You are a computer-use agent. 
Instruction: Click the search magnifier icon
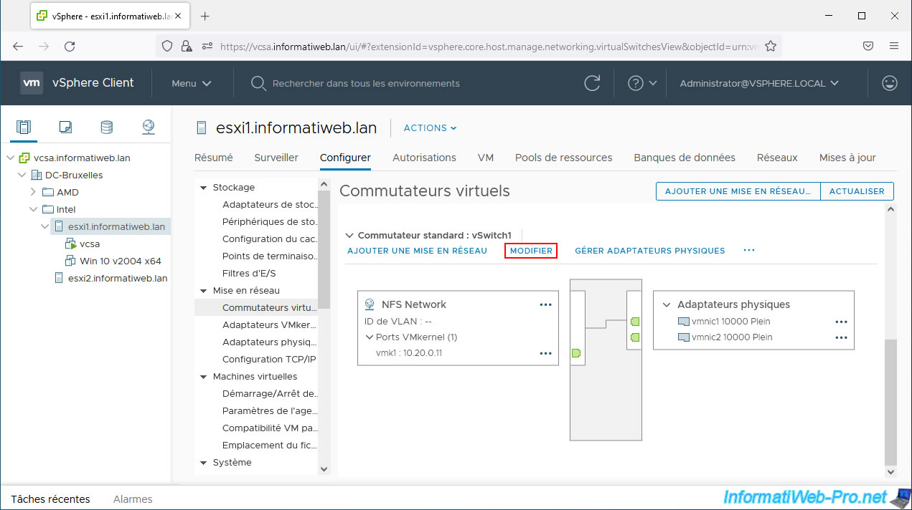pyautogui.click(x=258, y=83)
